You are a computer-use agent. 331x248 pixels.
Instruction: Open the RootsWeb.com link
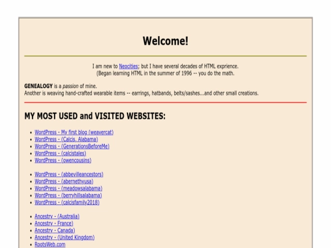coord(50,244)
